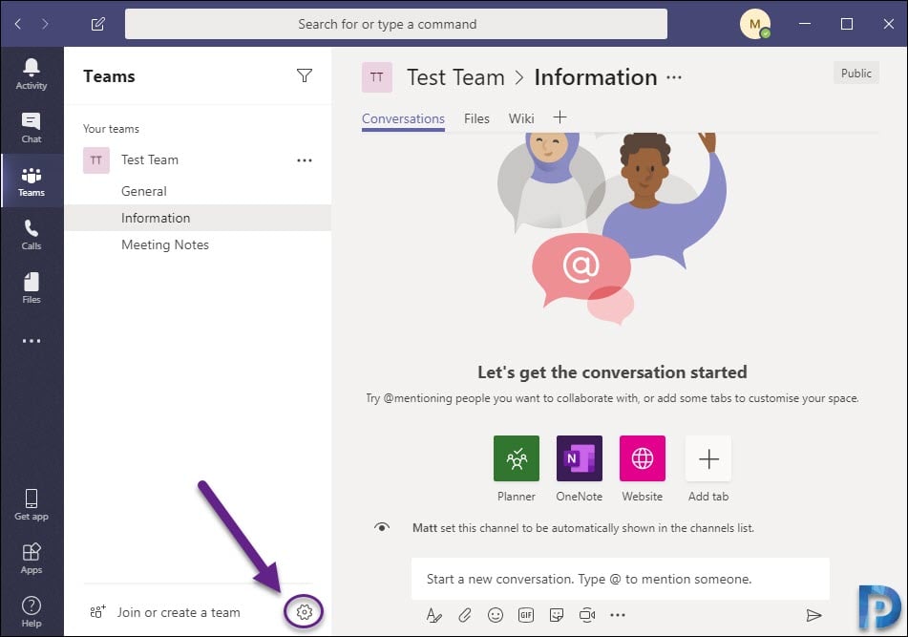The width and height of the screenshot is (908, 637).
Task: Open the Apps store
Action: pyautogui.click(x=32, y=559)
